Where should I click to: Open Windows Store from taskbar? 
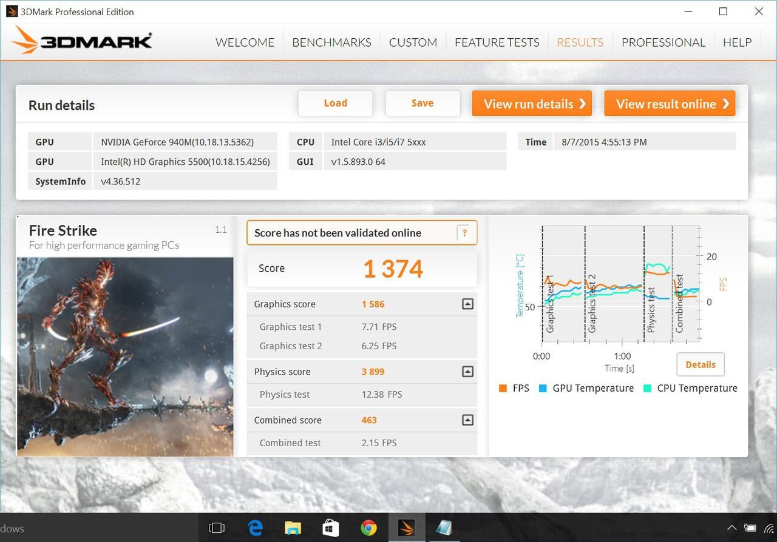pos(331,528)
